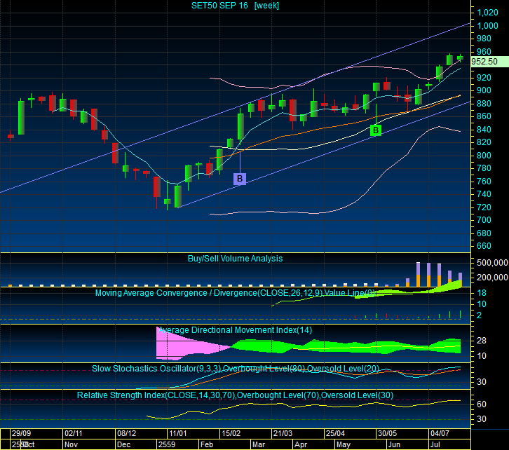Click the blue B signal marker
The width and height of the screenshot is (509, 450).
click(x=240, y=179)
